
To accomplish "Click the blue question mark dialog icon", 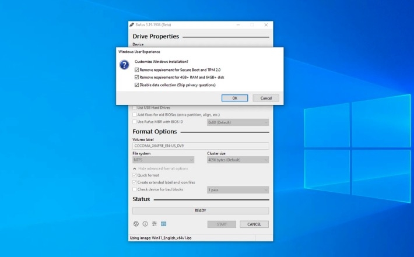I will 124,65.
